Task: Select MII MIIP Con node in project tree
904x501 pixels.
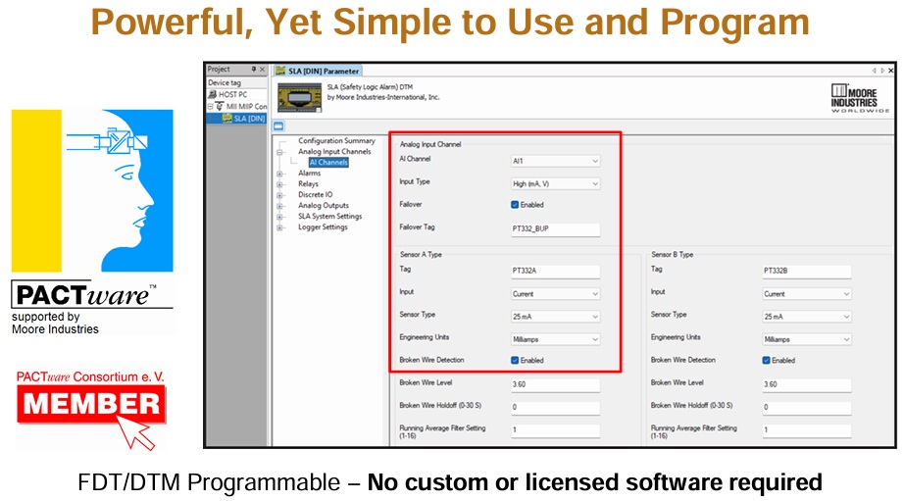Action: pyautogui.click(x=246, y=106)
